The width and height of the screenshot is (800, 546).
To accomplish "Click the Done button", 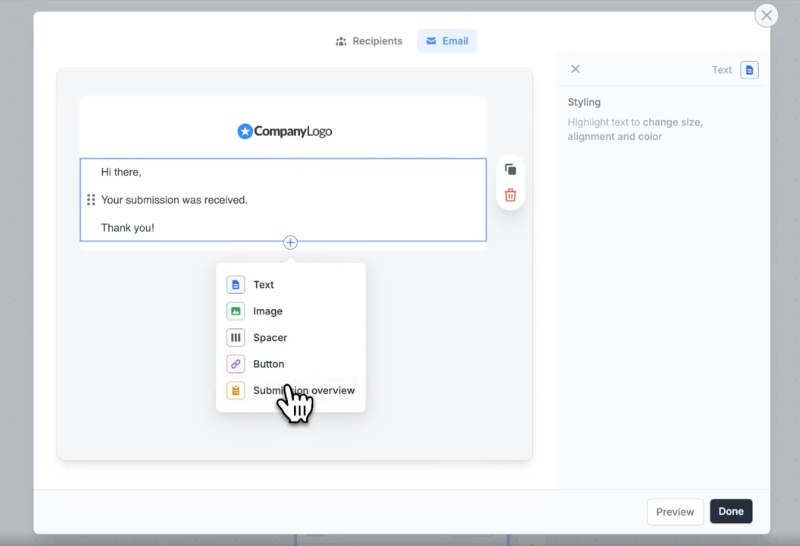I will point(731,511).
